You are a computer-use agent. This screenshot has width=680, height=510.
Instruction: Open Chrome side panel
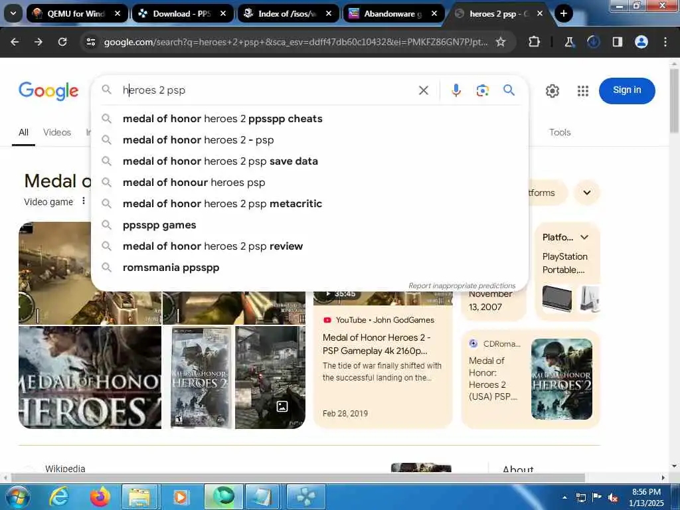coord(617,42)
